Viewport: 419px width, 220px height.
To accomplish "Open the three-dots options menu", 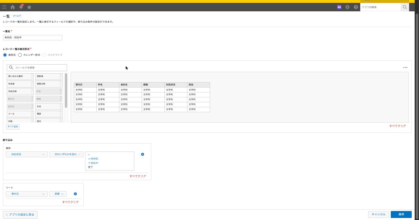I will 405,67.
